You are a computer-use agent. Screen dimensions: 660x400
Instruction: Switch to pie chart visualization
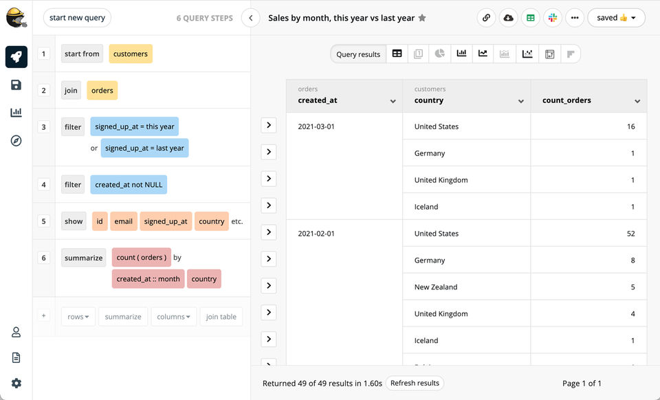pos(439,54)
